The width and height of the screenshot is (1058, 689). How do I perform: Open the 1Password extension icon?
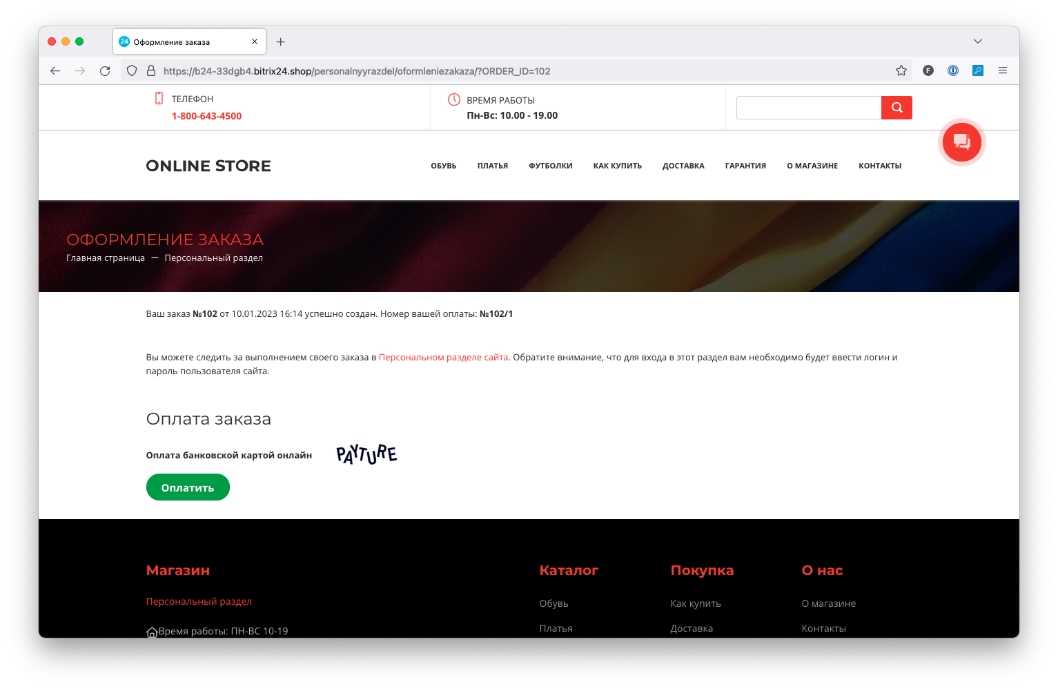[x=953, y=70]
